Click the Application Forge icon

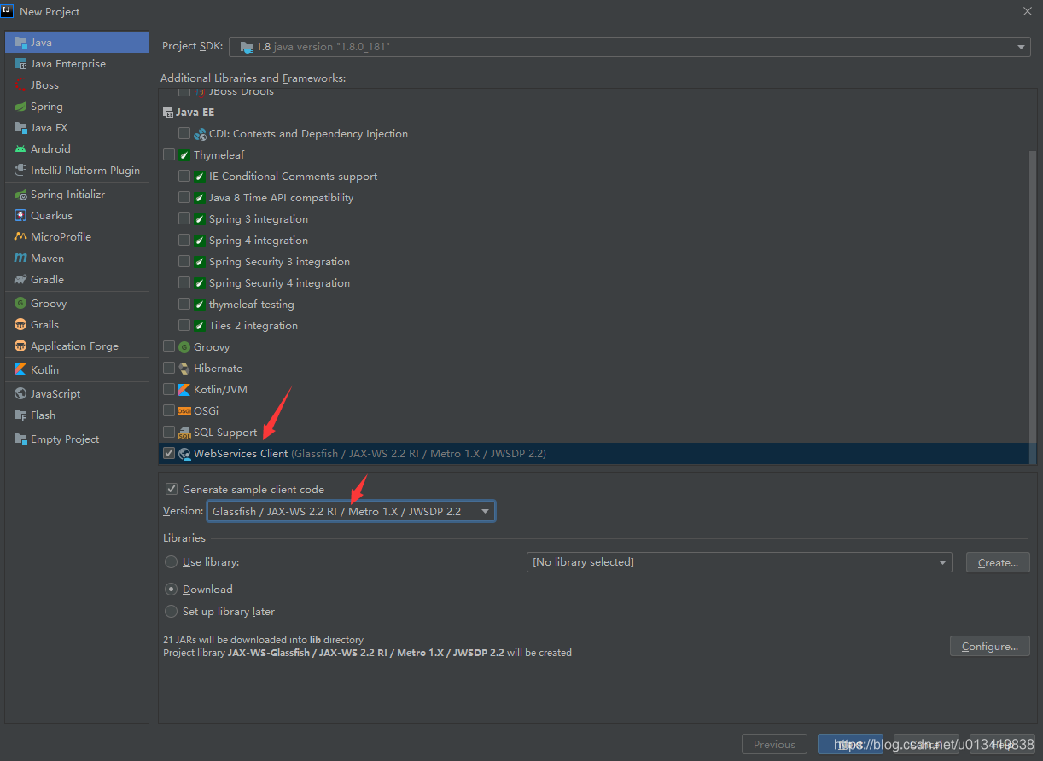[x=20, y=346]
